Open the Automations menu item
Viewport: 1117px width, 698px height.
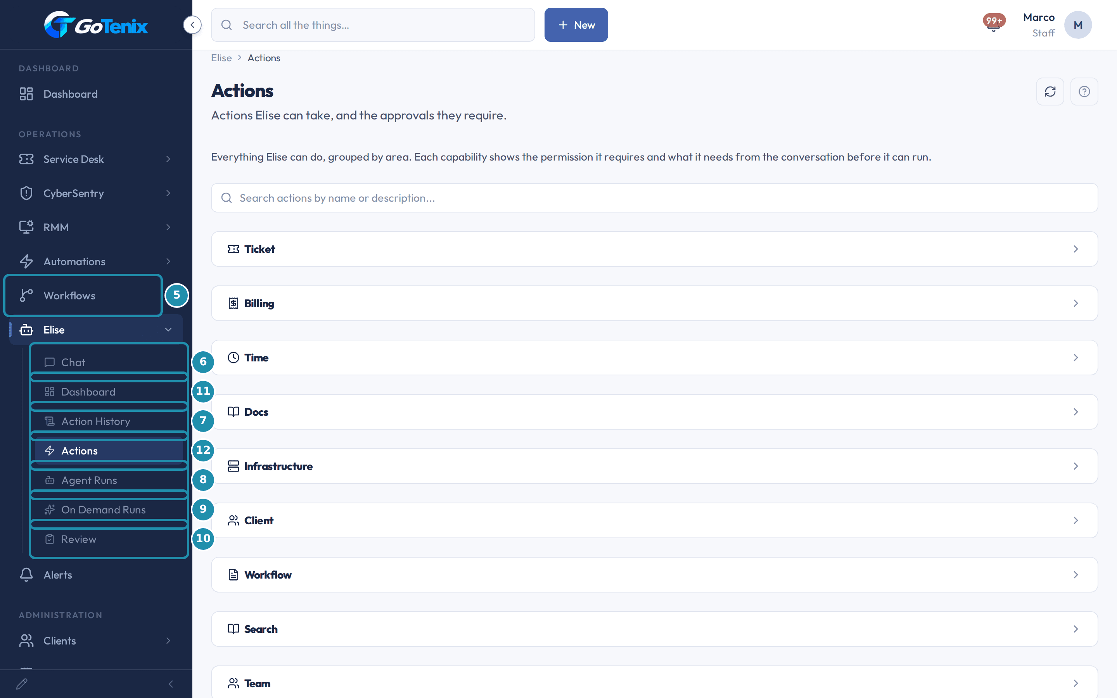tap(96, 261)
